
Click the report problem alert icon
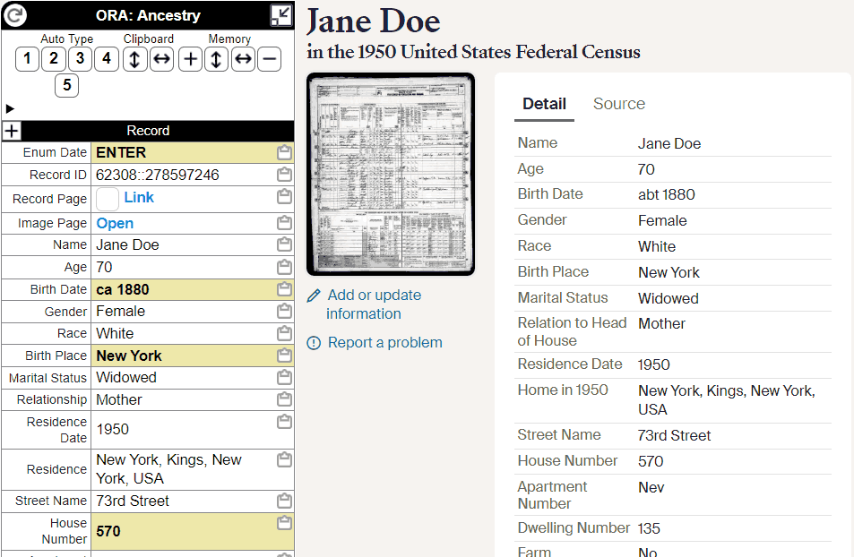coord(314,343)
